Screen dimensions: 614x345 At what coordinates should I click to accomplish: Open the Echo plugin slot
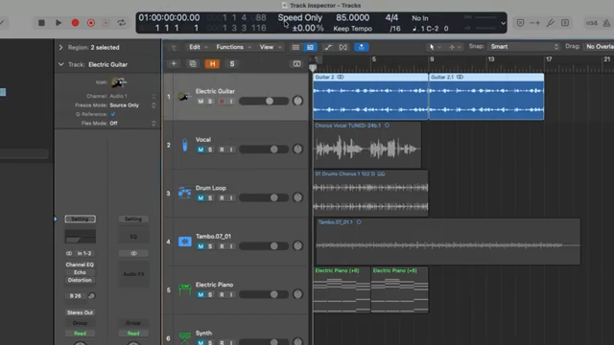coord(80,272)
